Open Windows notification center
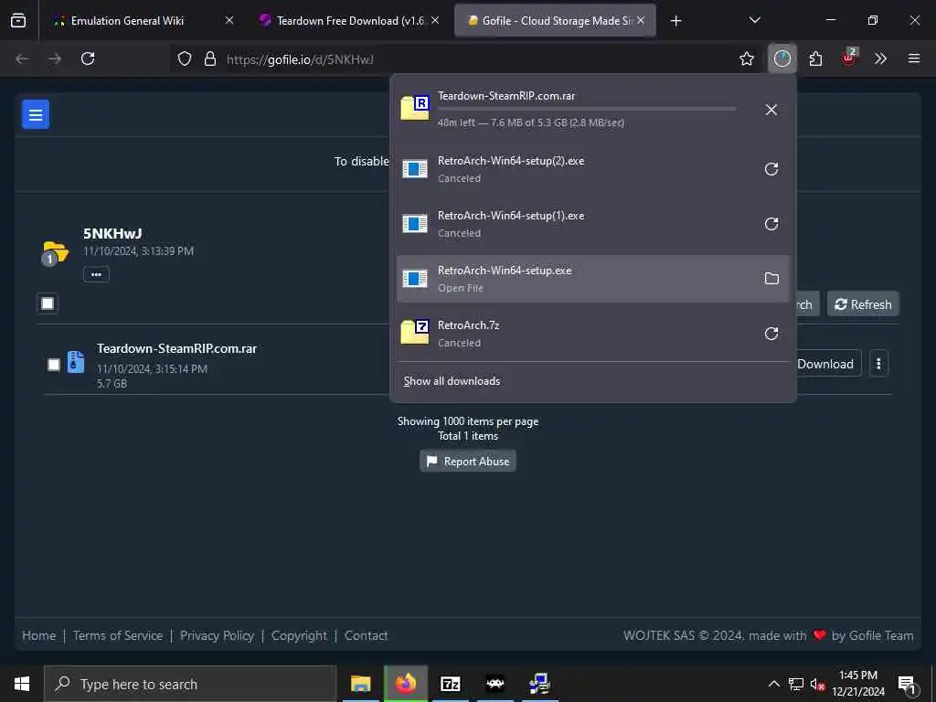 (907, 684)
